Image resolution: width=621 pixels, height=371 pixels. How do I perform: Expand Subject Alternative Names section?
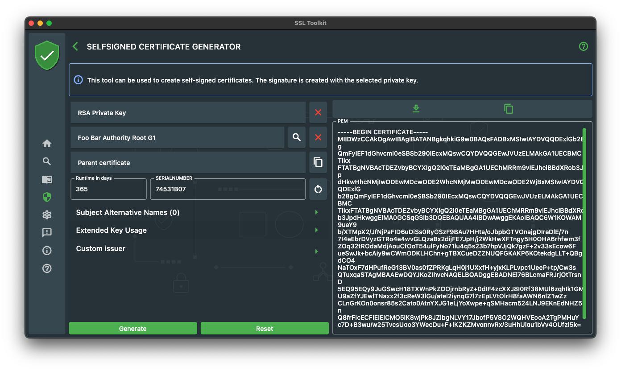point(316,212)
